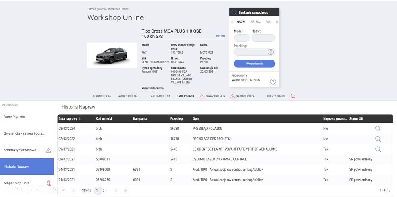Click the Naprawa gwara column header
Screen dimensions: 397x197
335,118
